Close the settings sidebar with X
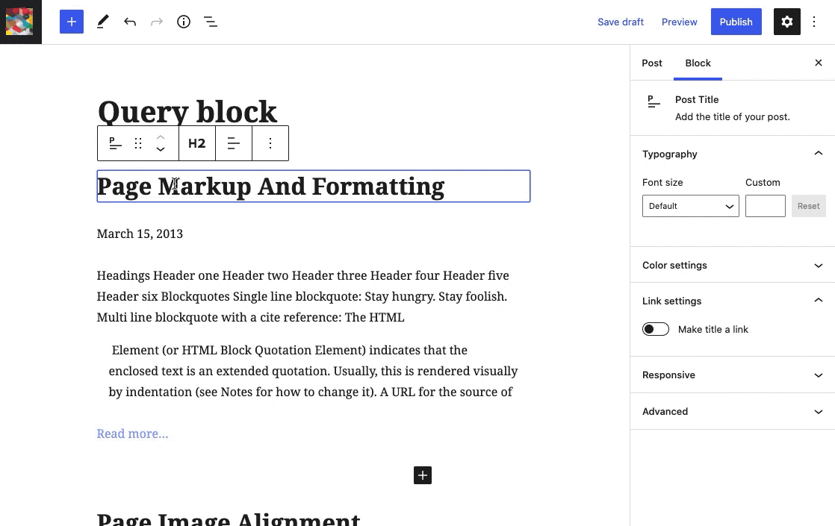This screenshot has height=526, width=835. [x=819, y=63]
